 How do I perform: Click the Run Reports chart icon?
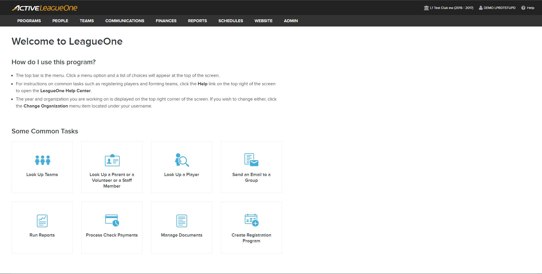pos(42,221)
